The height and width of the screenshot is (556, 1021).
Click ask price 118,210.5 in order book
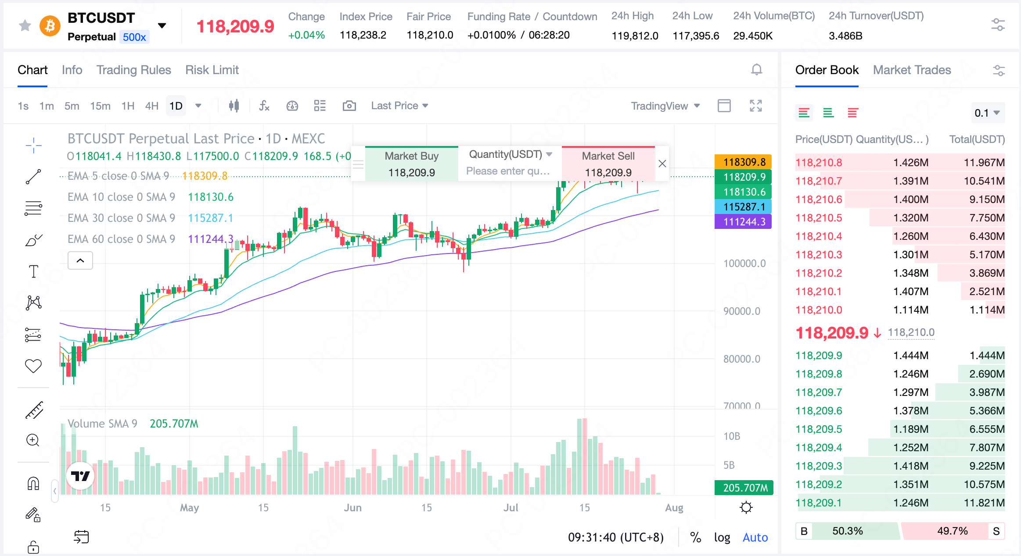point(819,218)
